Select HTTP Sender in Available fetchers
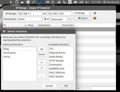This screenshot has height=92, width=120. pos(61,61)
